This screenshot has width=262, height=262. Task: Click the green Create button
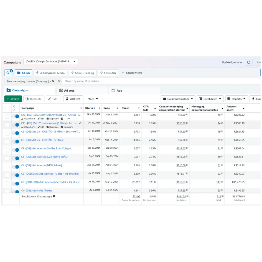[x=13, y=99]
